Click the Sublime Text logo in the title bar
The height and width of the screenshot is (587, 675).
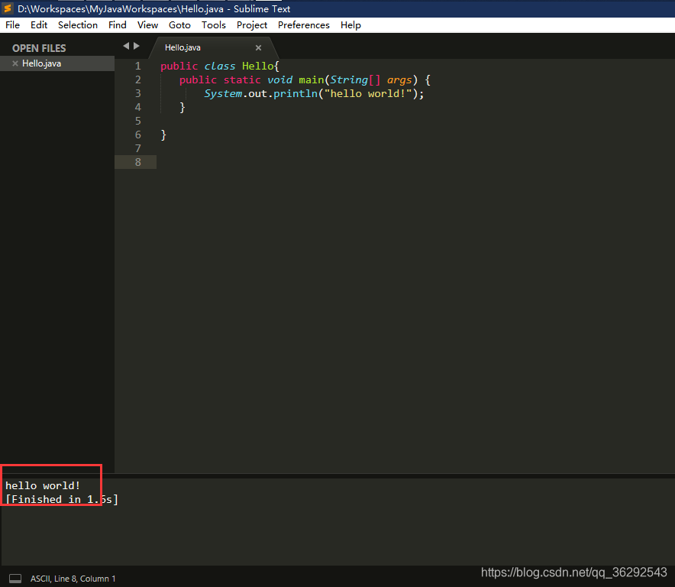8,8
